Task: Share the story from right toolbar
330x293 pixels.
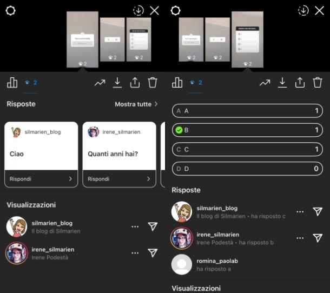Action: 300,83
